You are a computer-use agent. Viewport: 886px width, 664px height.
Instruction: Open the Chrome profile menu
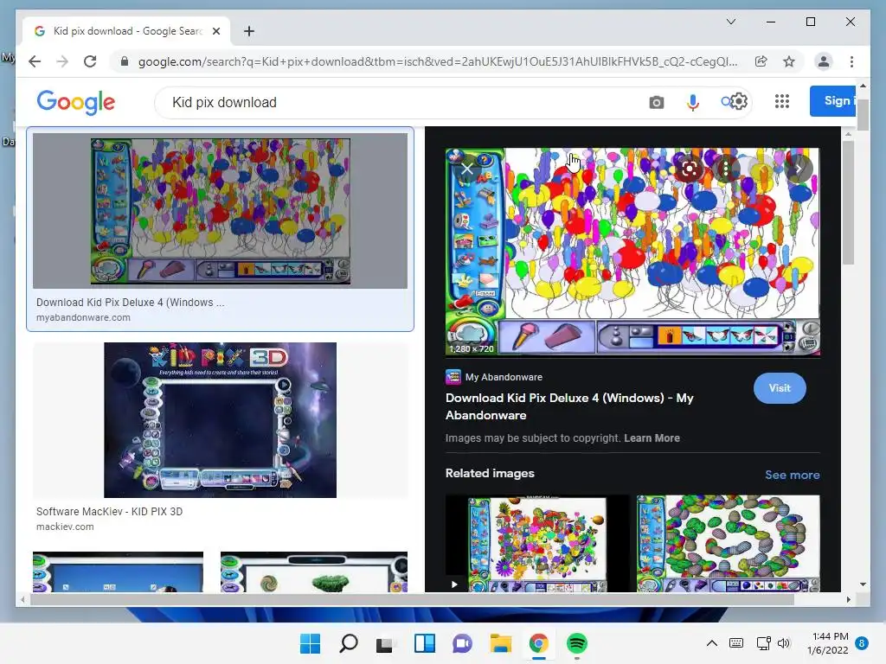[x=824, y=61]
